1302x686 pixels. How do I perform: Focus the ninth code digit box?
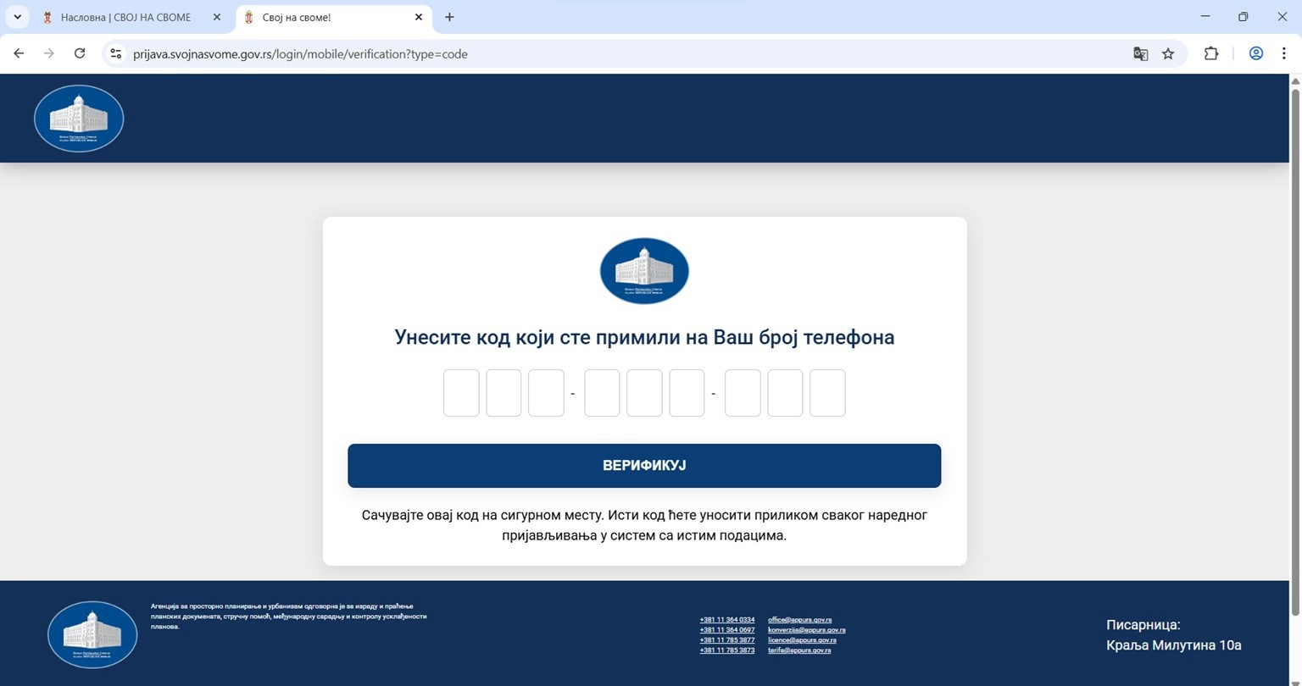[827, 393]
